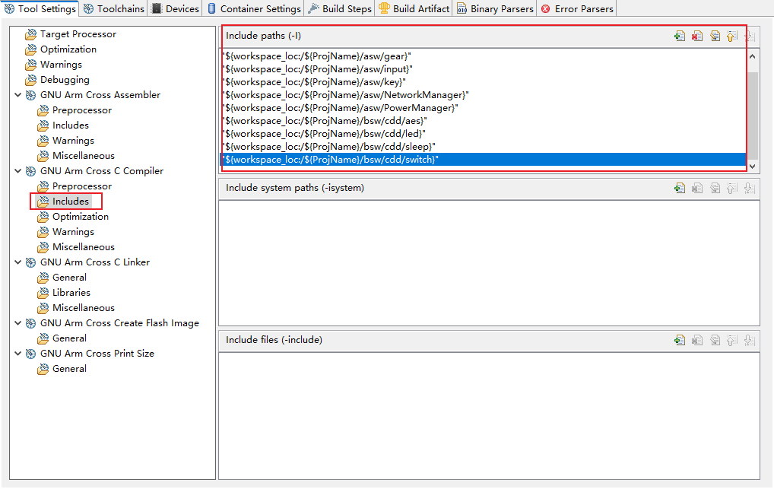Viewport: 774px width, 489px height.
Task: Open the Container Settings tab
Action: (254, 8)
